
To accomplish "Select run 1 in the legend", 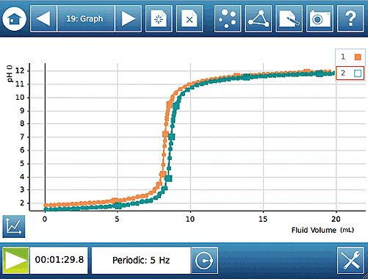I will [350, 57].
